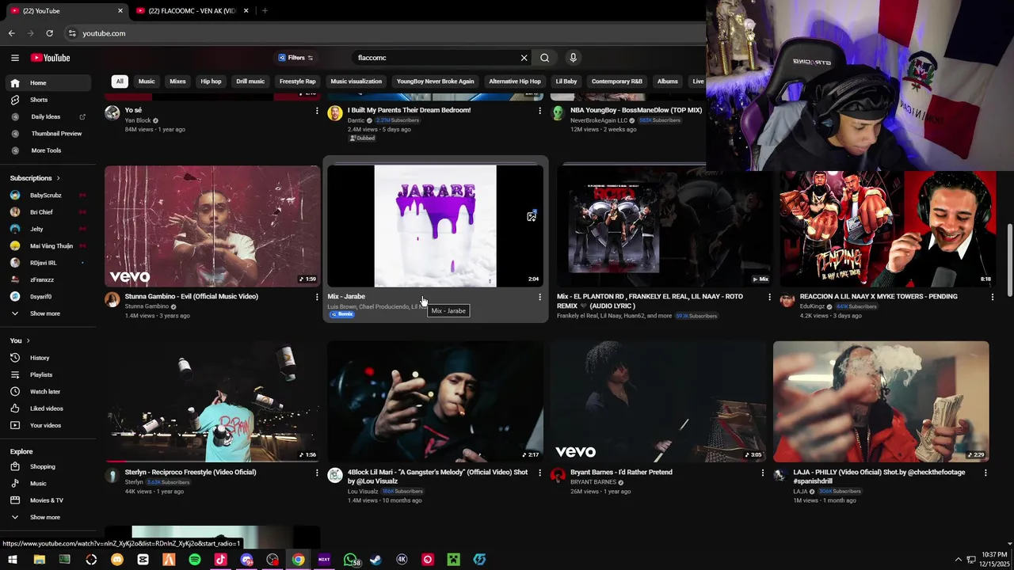Open BabyScrubz subscription channel
The width and height of the screenshot is (1014, 570).
[48, 196]
